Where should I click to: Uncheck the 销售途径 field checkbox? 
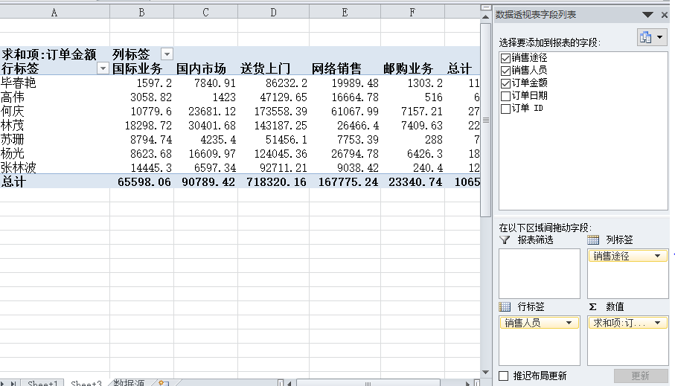506,58
